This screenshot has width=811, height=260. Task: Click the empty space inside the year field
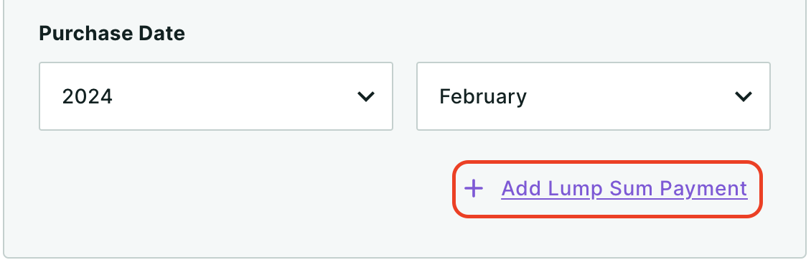click(x=233, y=96)
